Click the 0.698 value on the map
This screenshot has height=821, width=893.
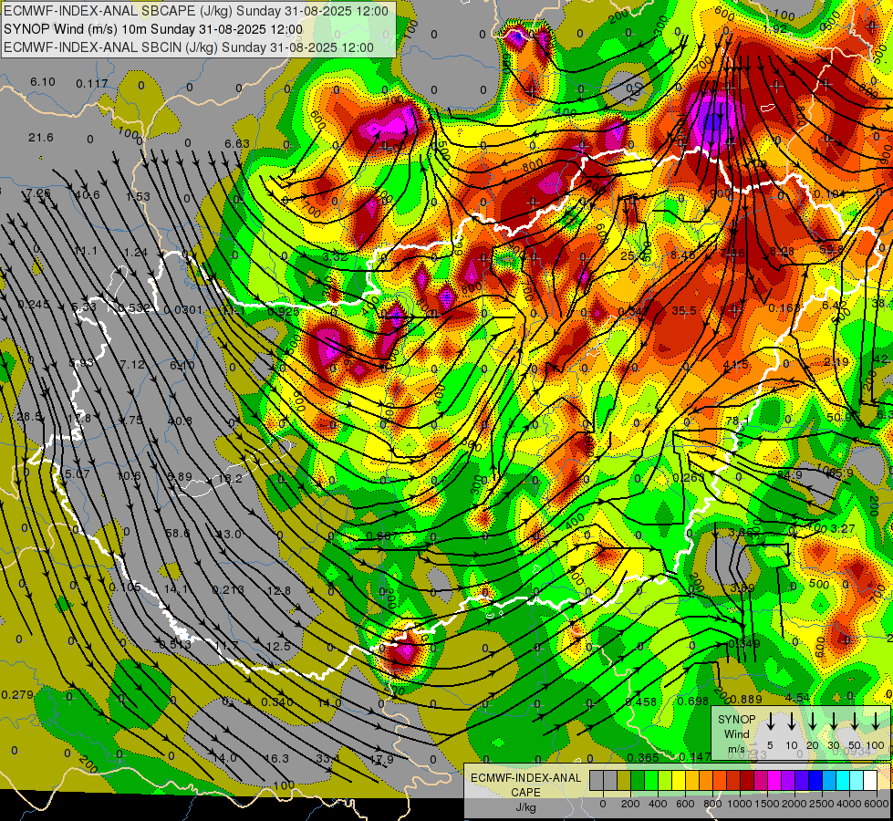coord(692,701)
